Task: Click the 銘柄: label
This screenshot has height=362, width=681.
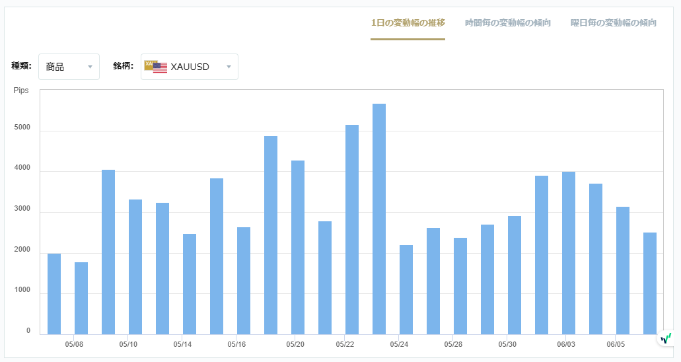Action: 124,65
